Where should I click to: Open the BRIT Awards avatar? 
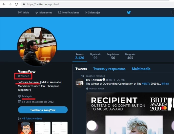point(80,83)
